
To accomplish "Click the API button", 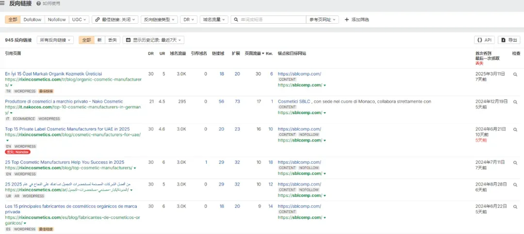I will click(484, 40).
